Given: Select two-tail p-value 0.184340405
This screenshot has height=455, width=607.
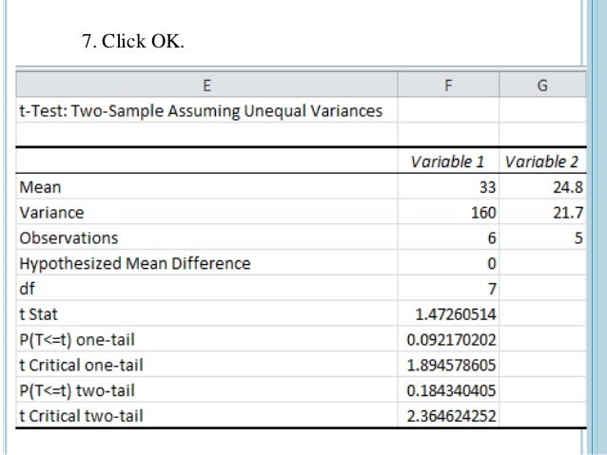Looking at the screenshot, I should coord(448,390).
